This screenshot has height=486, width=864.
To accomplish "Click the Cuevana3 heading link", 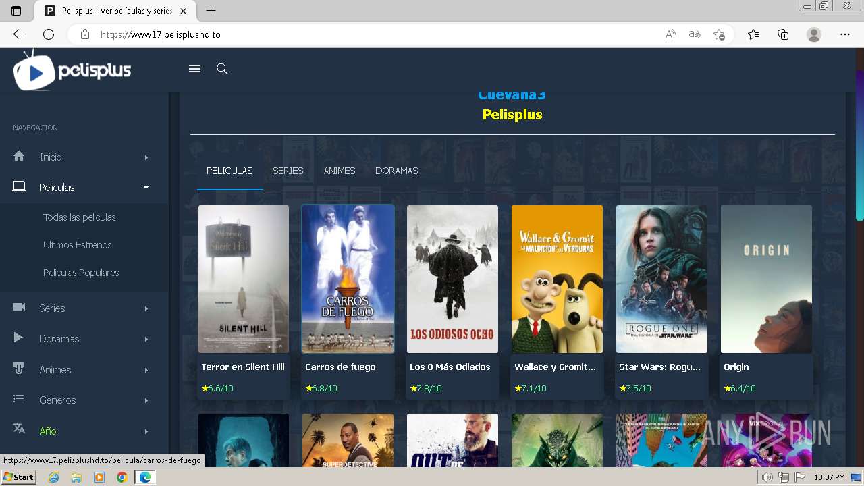I will (512, 96).
